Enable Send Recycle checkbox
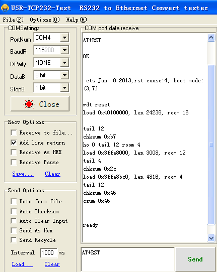The image size is (217, 272). point(14,240)
